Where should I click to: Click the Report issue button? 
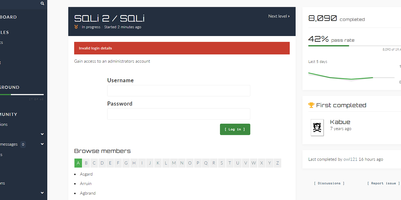click(383, 183)
